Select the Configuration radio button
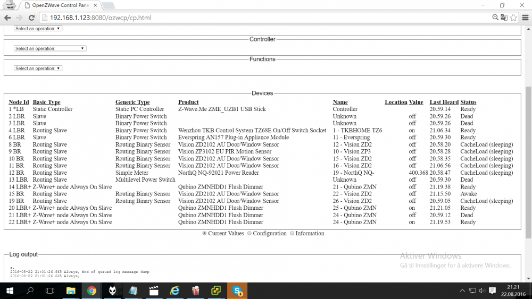The height and width of the screenshot is (299, 532). [x=250, y=233]
